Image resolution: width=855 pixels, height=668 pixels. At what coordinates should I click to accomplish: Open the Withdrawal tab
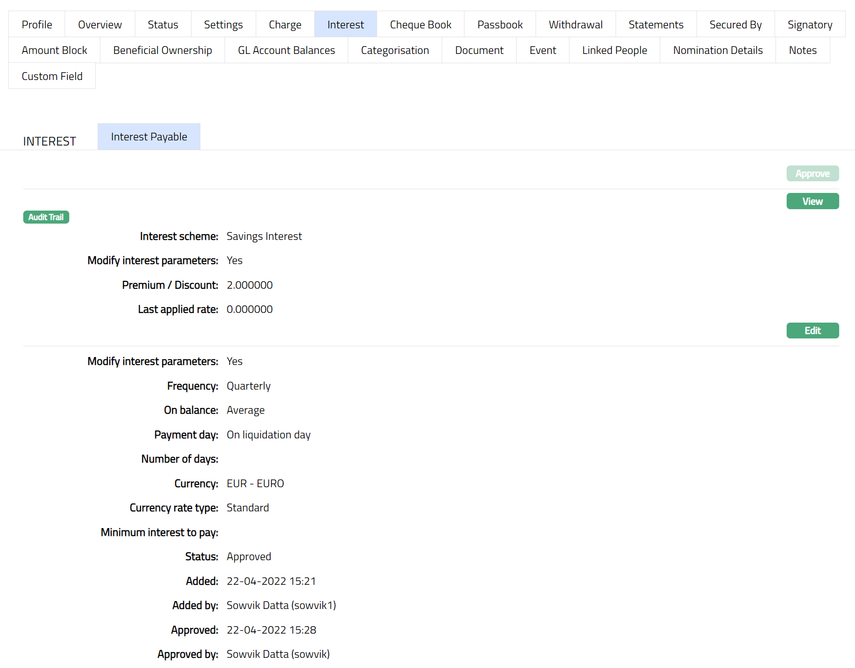click(576, 25)
